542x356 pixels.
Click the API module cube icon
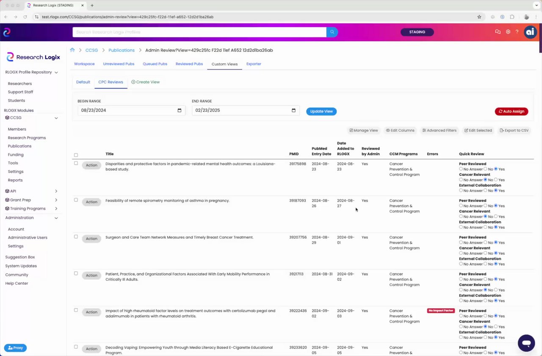[x=7, y=191]
